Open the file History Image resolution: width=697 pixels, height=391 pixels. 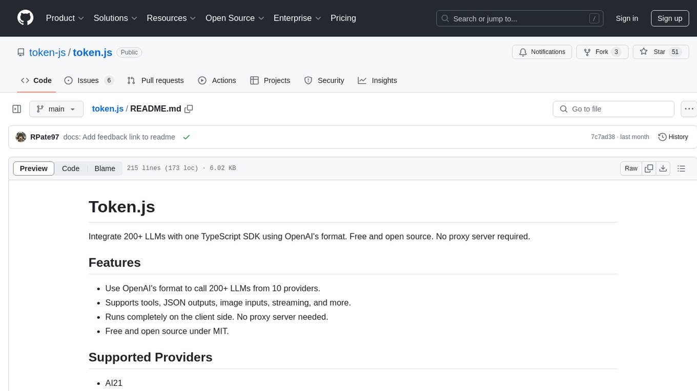(x=673, y=137)
